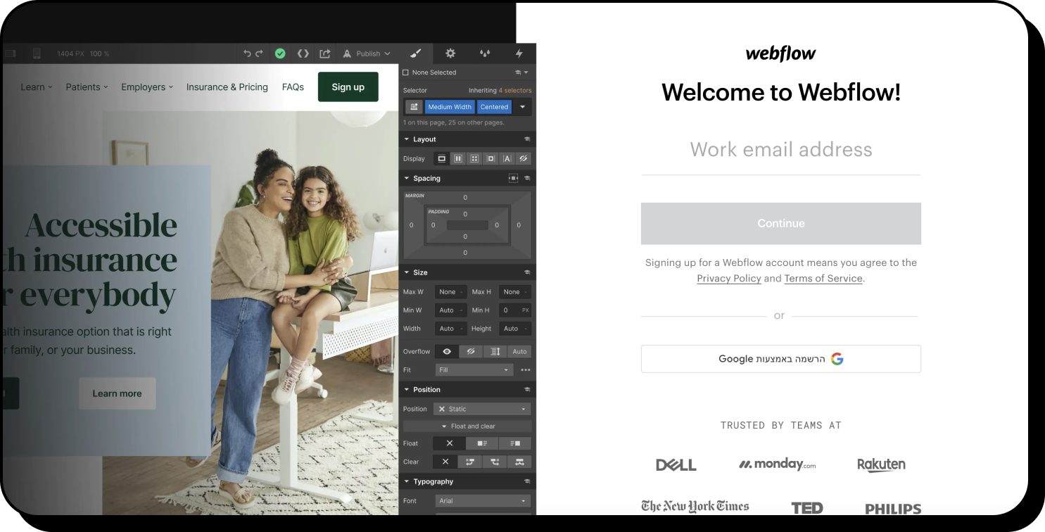This screenshot has width=1045, height=532.
Task: Click the share arrow icon in toolbar
Action: 324,53
